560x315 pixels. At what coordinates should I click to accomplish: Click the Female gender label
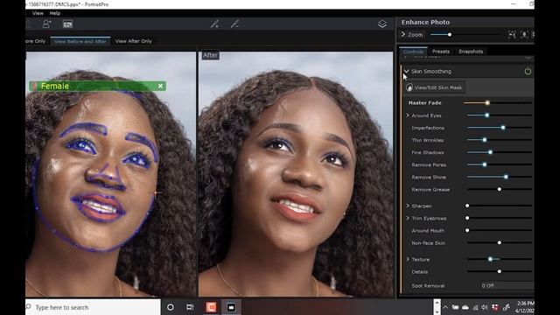point(54,86)
